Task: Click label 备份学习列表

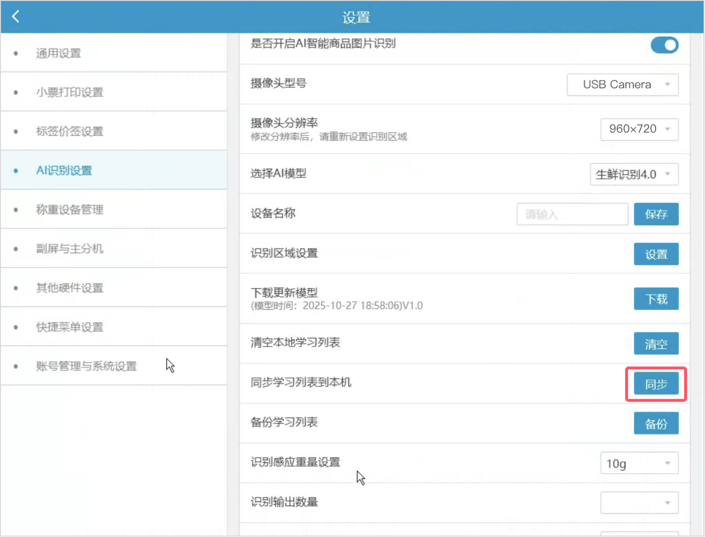Action: [x=284, y=422]
